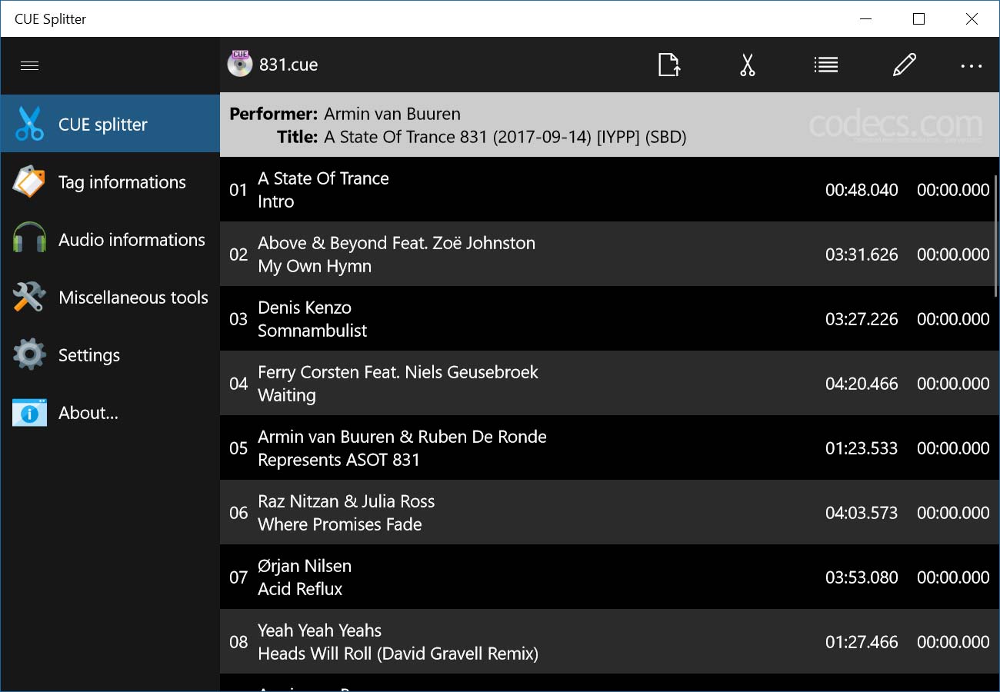Click the gear icon for Settings
The image size is (1000, 692).
(x=29, y=354)
